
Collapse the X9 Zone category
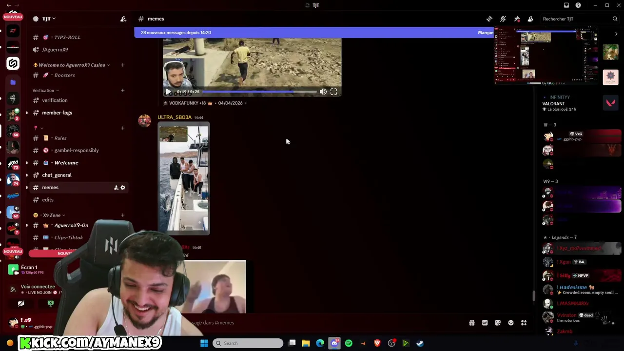pos(49,215)
